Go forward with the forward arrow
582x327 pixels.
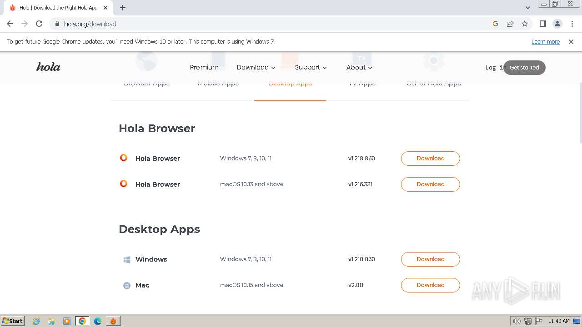25,24
